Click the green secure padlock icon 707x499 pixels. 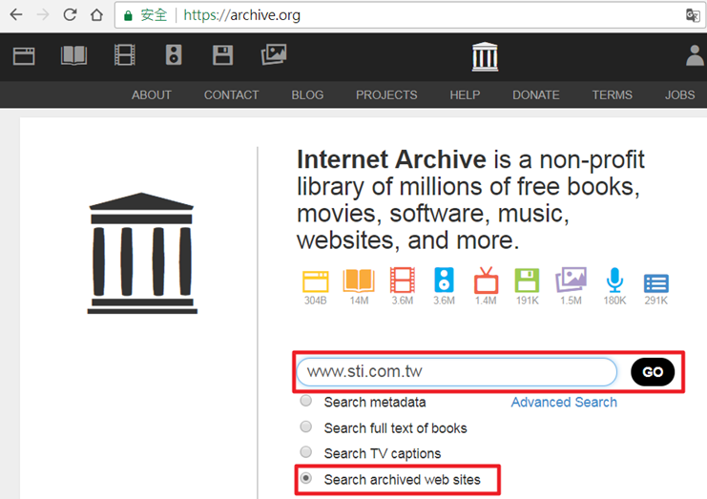pyautogui.click(x=128, y=16)
